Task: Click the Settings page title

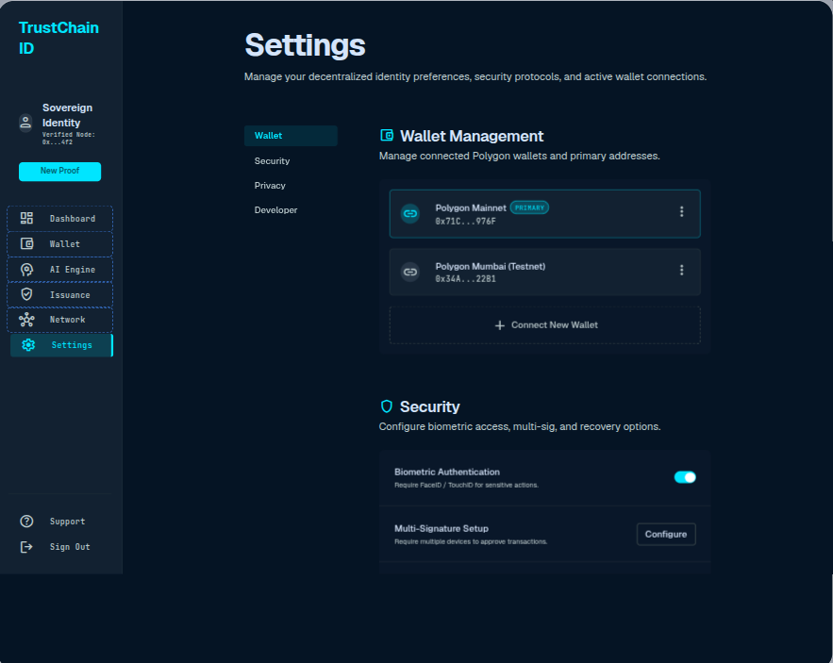Action: [305, 45]
